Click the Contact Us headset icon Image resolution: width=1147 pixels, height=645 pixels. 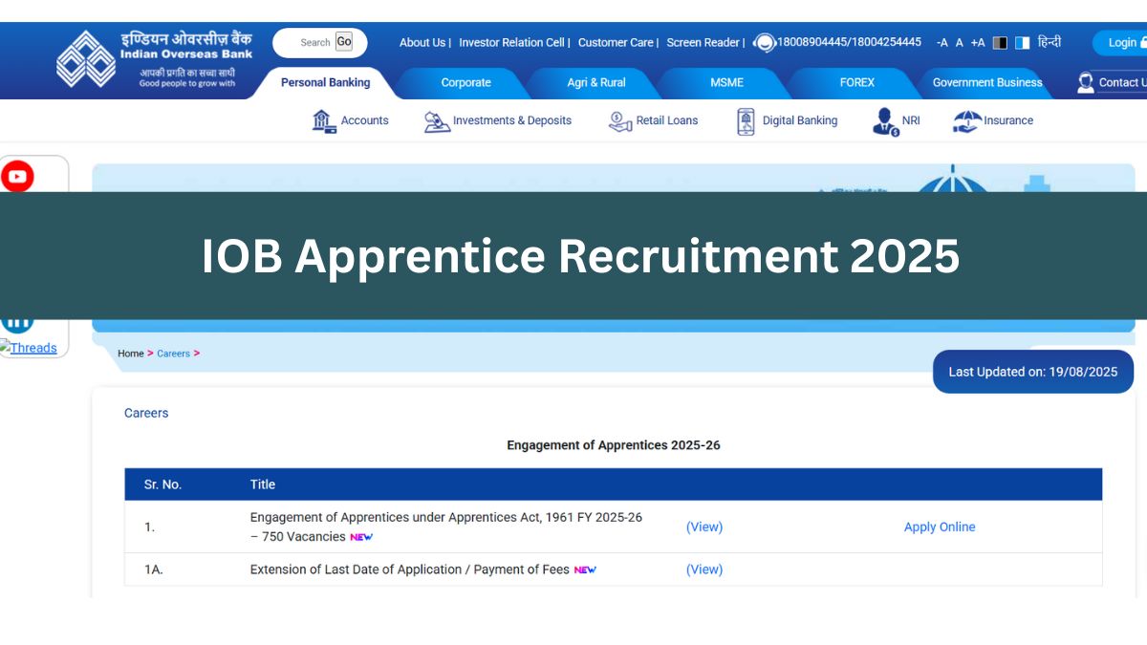click(x=1085, y=82)
